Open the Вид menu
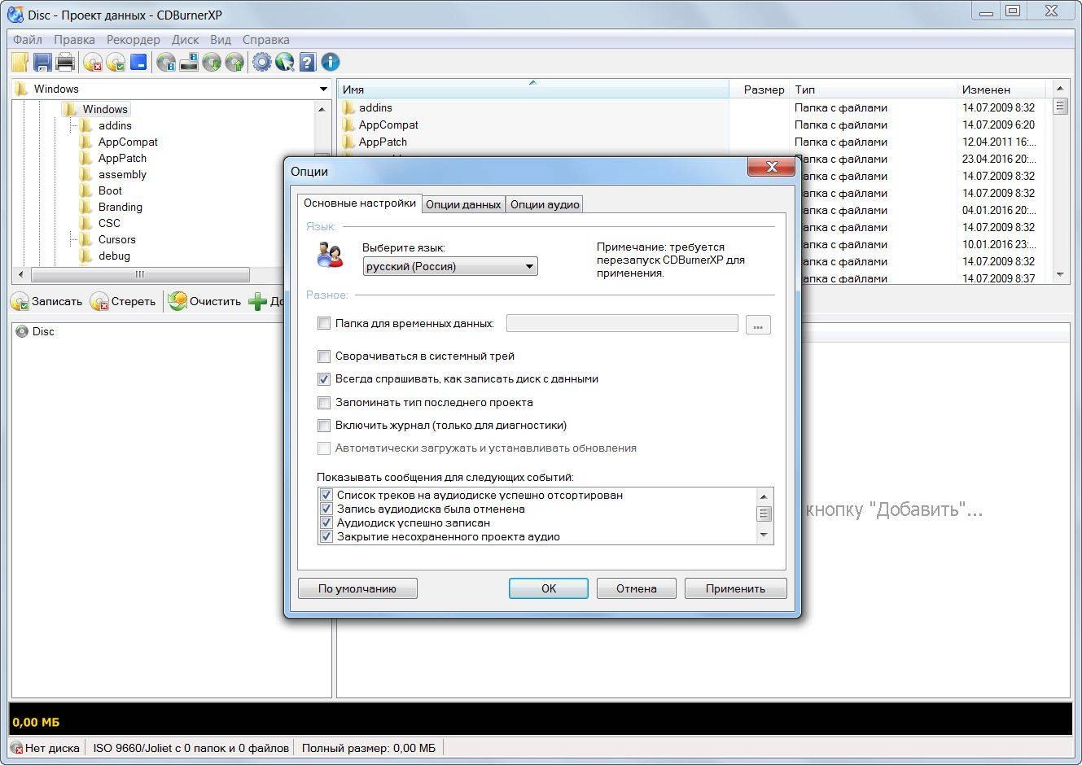1082x765 pixels. coord(221,39)
